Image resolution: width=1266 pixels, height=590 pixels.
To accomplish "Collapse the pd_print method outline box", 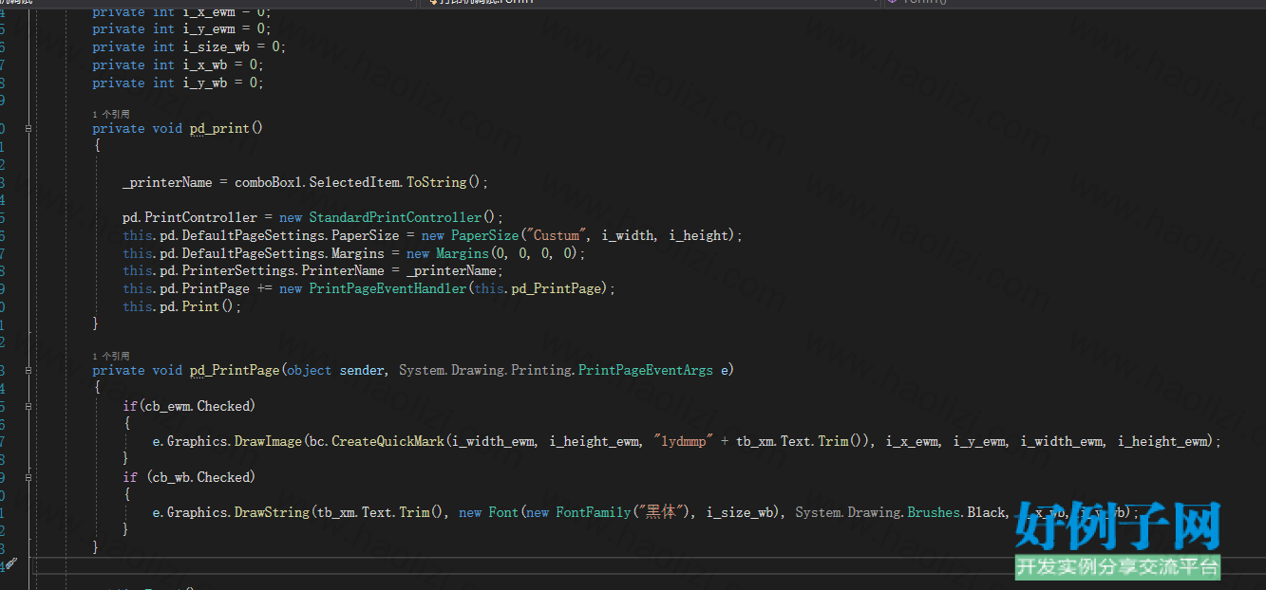I will [29, 128].
